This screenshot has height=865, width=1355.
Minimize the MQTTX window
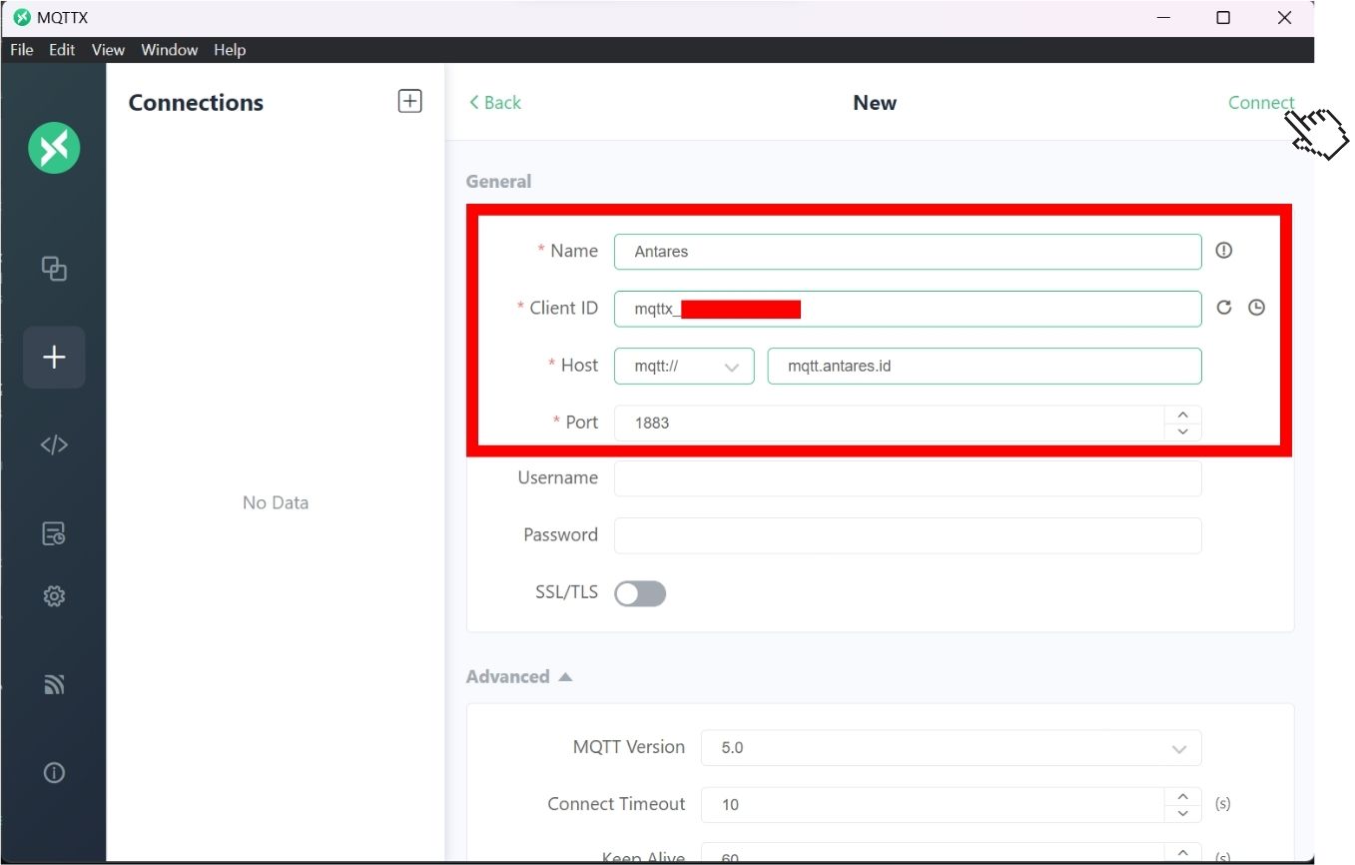pos(1163,17)
